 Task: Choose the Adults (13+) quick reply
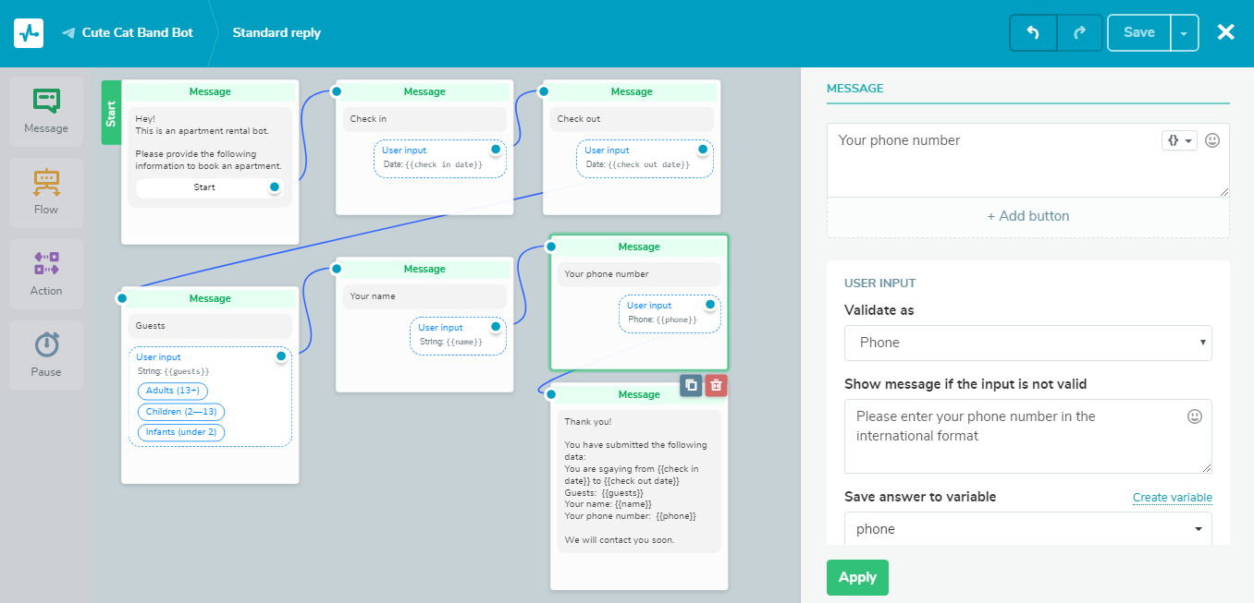(x=173, y=391)
